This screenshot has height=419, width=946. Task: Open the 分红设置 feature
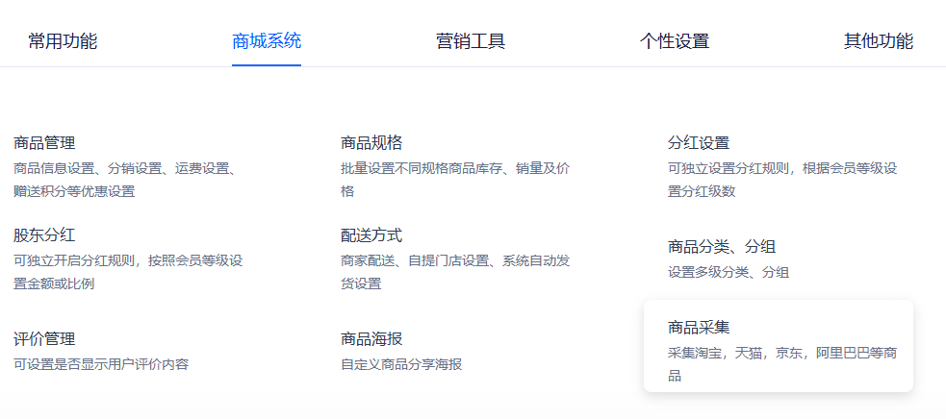(699, 143)
